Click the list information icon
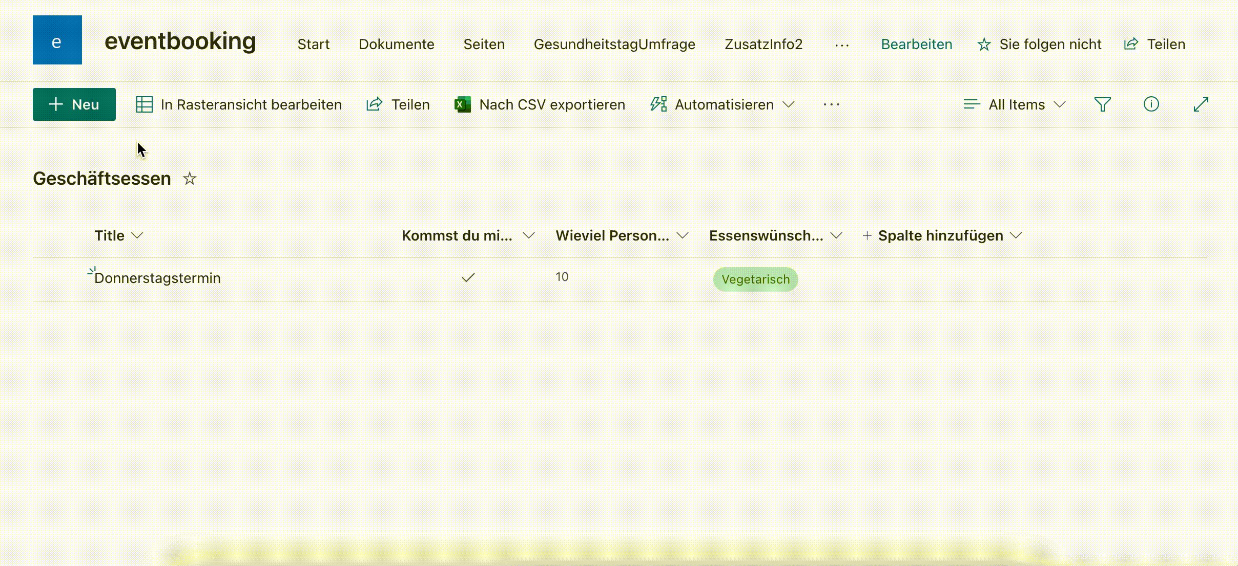The width and height of the screenshot is (1238, 566). pos(1151,104)
